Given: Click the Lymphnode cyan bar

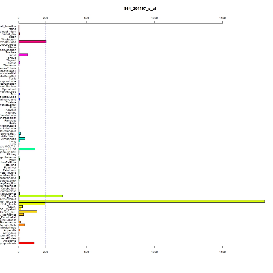Looking at the screenshot, I should click(x=22, y=139).
